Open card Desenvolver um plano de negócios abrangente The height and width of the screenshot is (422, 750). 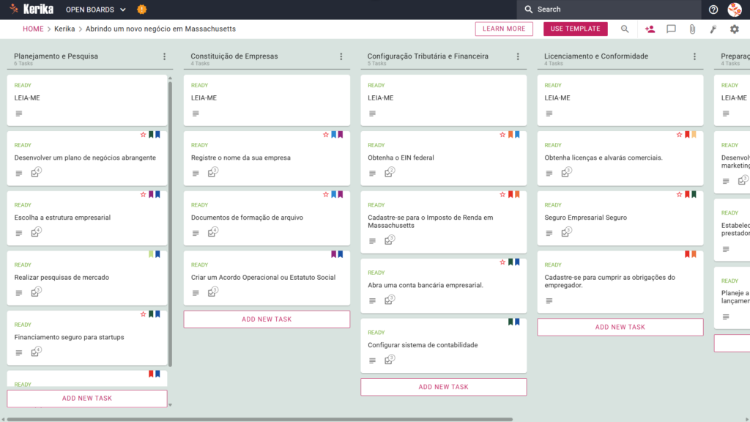click(87, 158)
